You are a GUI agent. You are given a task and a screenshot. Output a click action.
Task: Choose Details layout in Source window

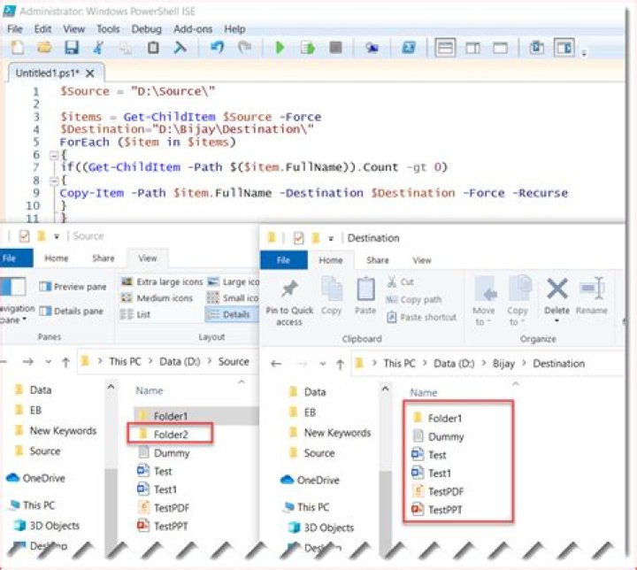[231, 314]
